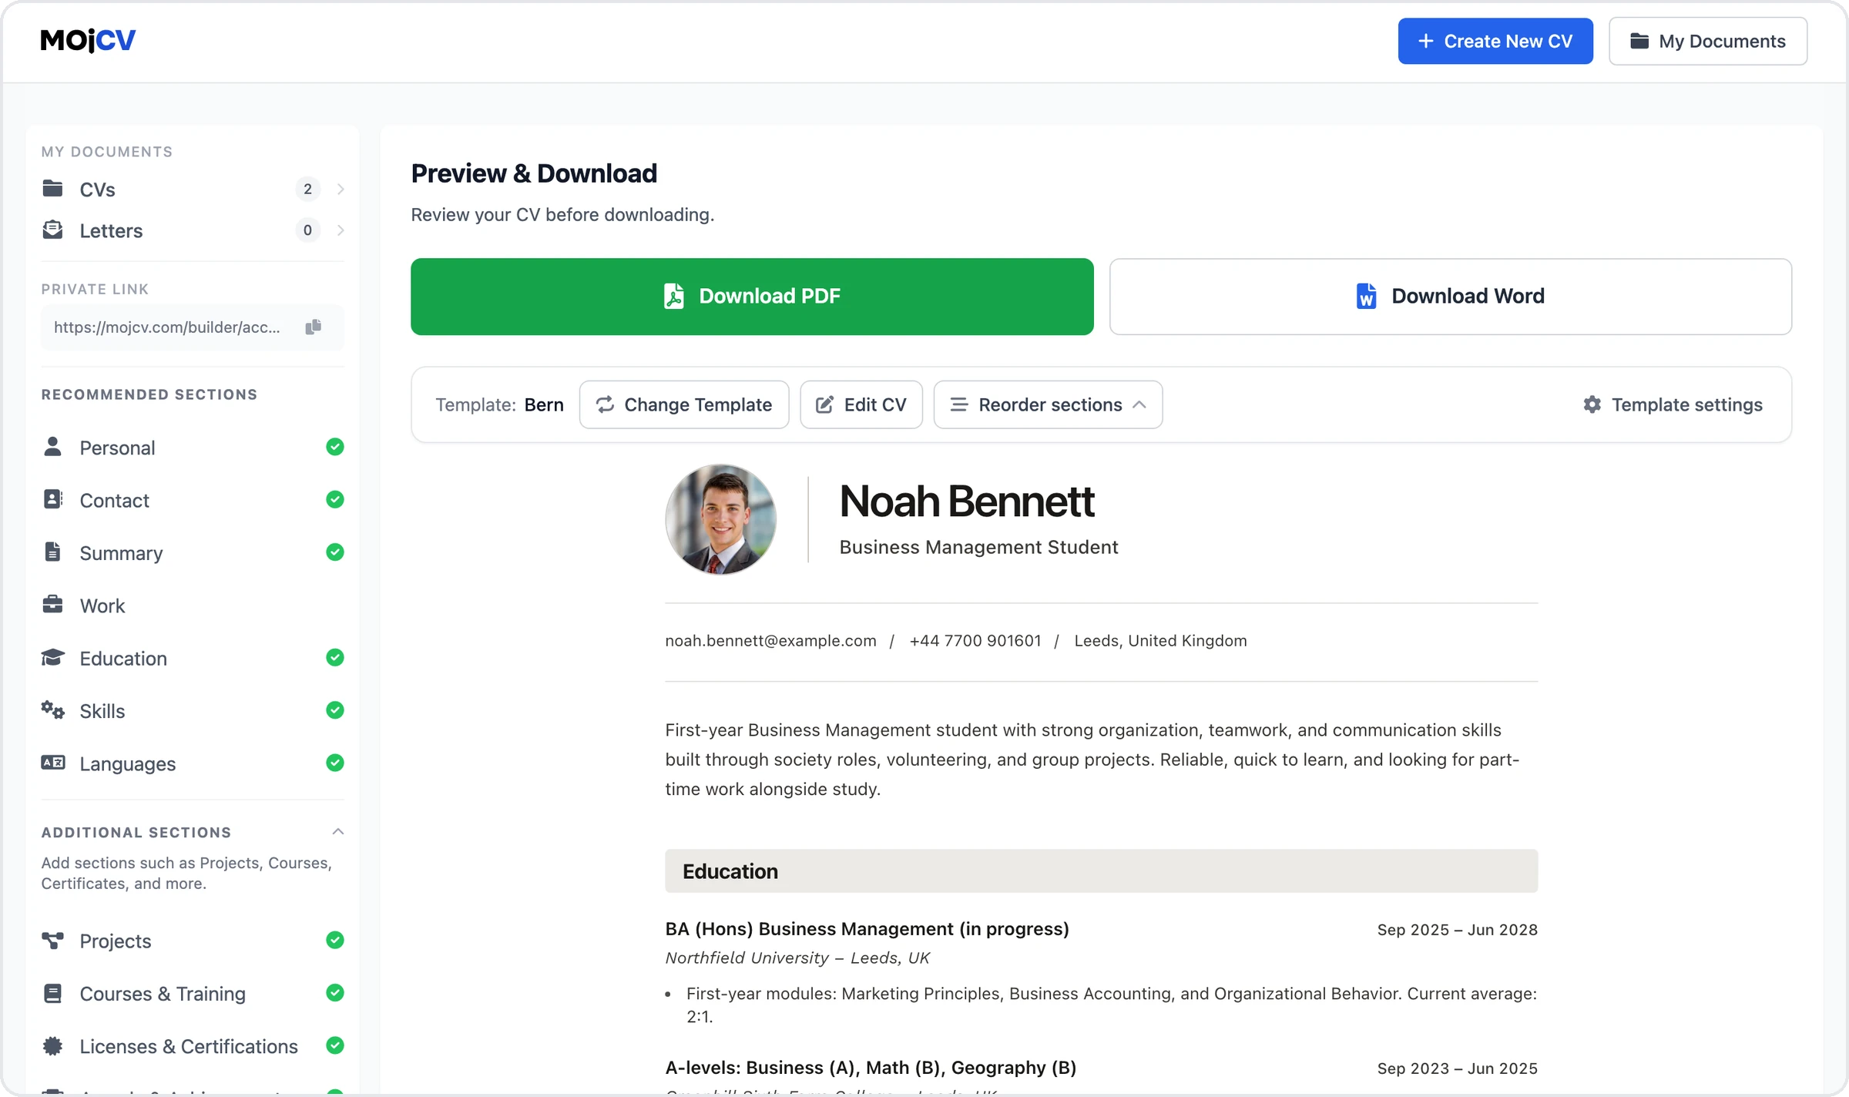
Task: Click the Skills gears icon
Action: click(x=52, y=710)
